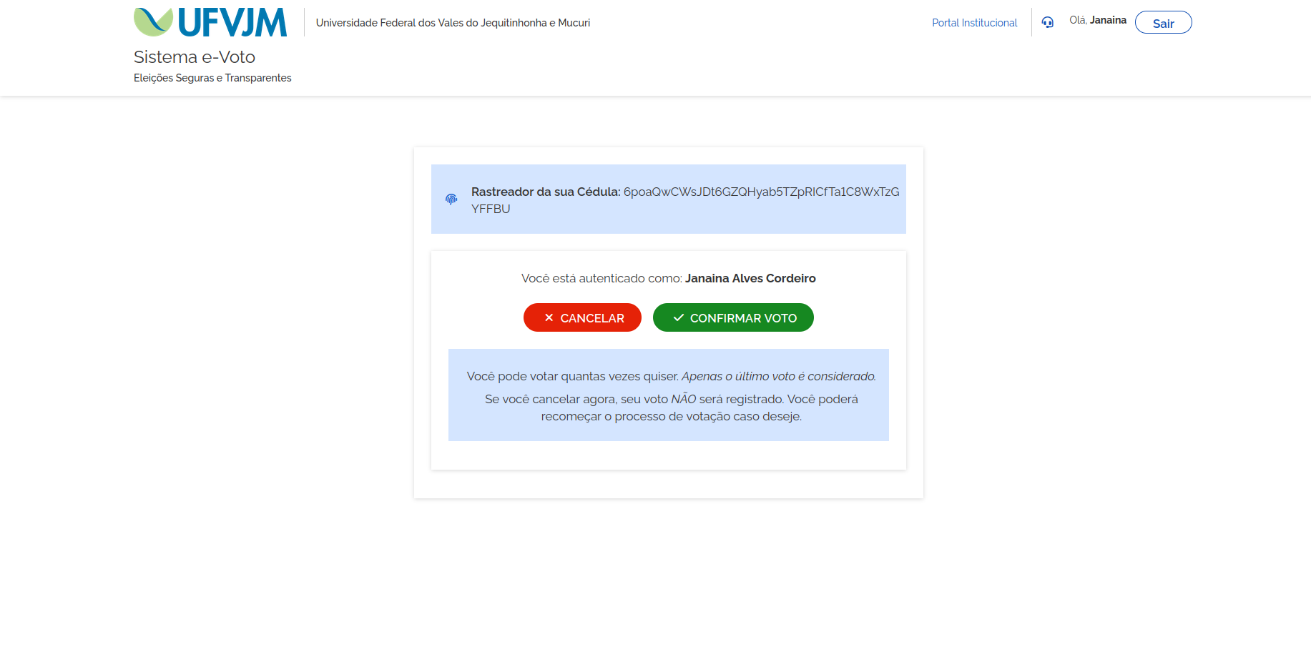The image size is (1311, 647).
Task: Click the checkmark icon in Confirmar Voto
Action: (x=679, y=317)
